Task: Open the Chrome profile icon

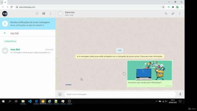Action: [x=177, y=7]
